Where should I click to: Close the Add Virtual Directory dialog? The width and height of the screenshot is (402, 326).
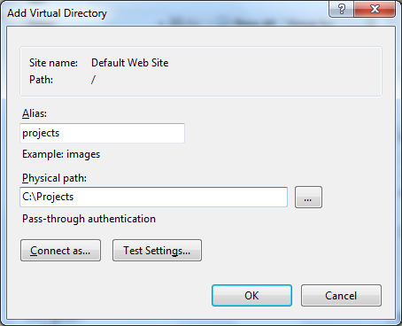pos(375,9)
